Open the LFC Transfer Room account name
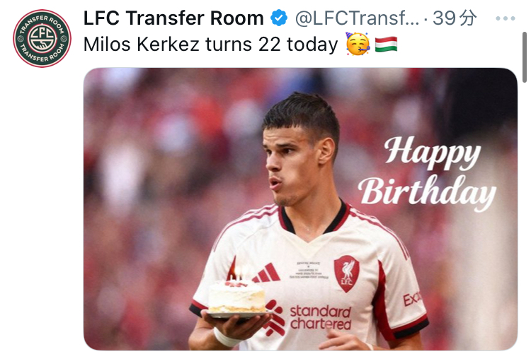531x354 pixels. tap(173, 19)
